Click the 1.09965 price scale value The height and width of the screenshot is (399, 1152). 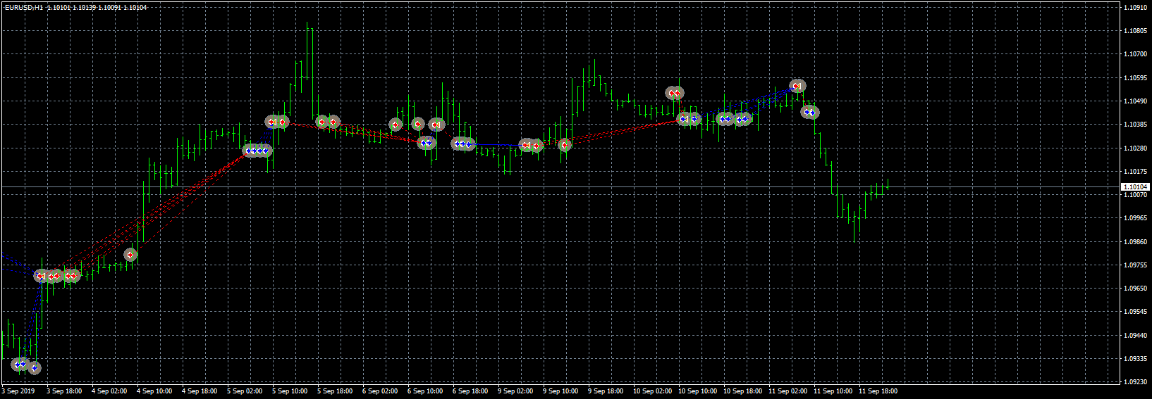(1134, 218)
